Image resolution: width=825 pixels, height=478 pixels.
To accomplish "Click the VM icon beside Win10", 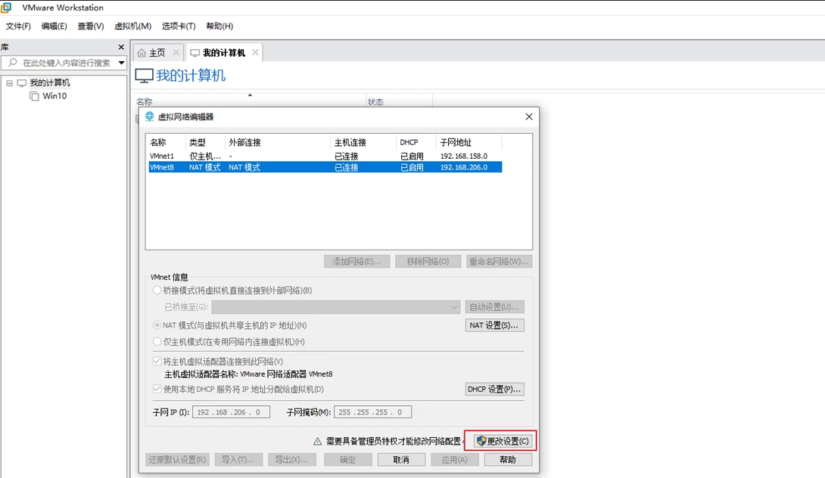I will [34, 96].
